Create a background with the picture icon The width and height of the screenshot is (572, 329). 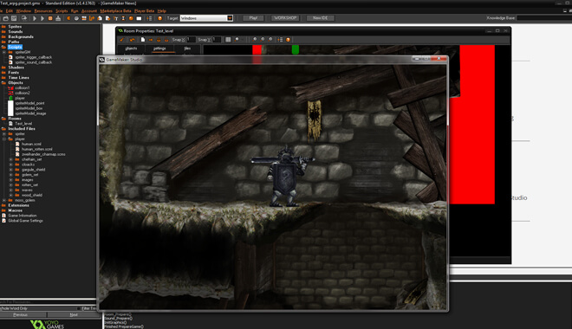(x=84, y=18)
